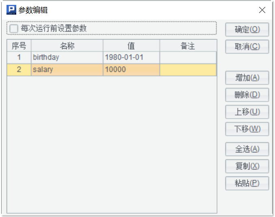Click the 序号 column header
This screenshot has width=275, height=217.
pos(19,46)
